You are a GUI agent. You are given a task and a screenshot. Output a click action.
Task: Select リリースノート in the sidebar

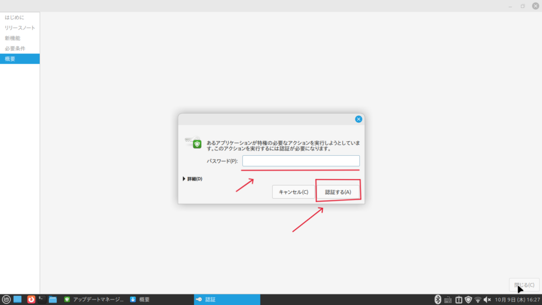point(20,28)
